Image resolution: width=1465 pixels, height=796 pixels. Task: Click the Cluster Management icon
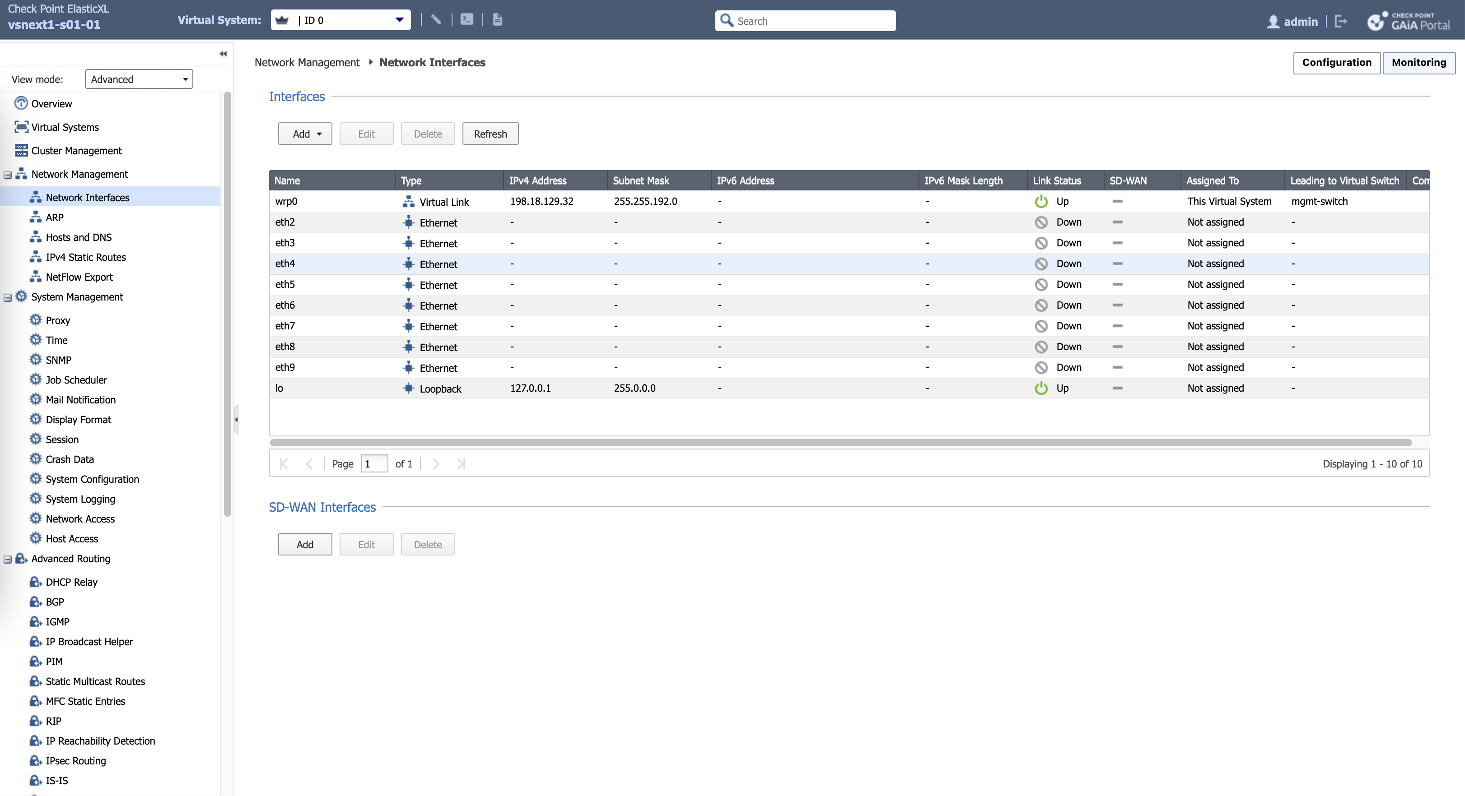(21, 150)
